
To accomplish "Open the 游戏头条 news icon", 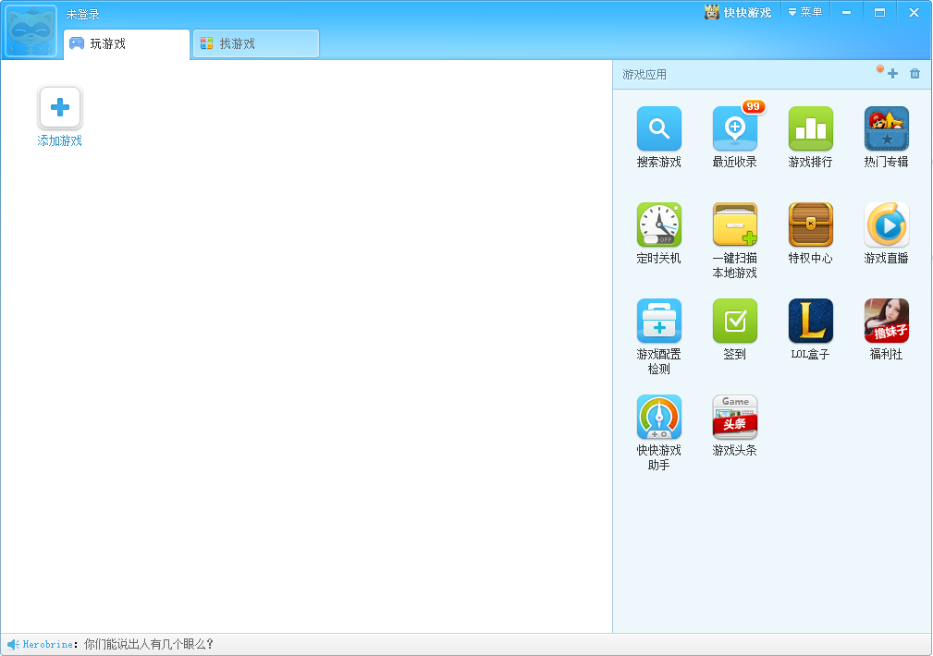I will 735,417.
